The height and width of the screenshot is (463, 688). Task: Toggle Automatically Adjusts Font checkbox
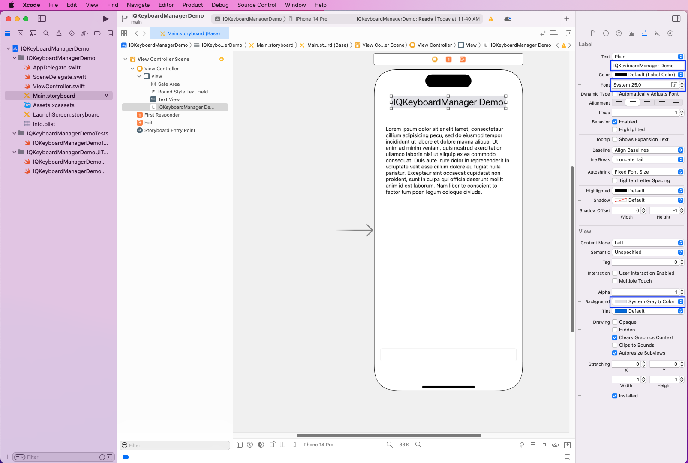click(x=615, y=94)
